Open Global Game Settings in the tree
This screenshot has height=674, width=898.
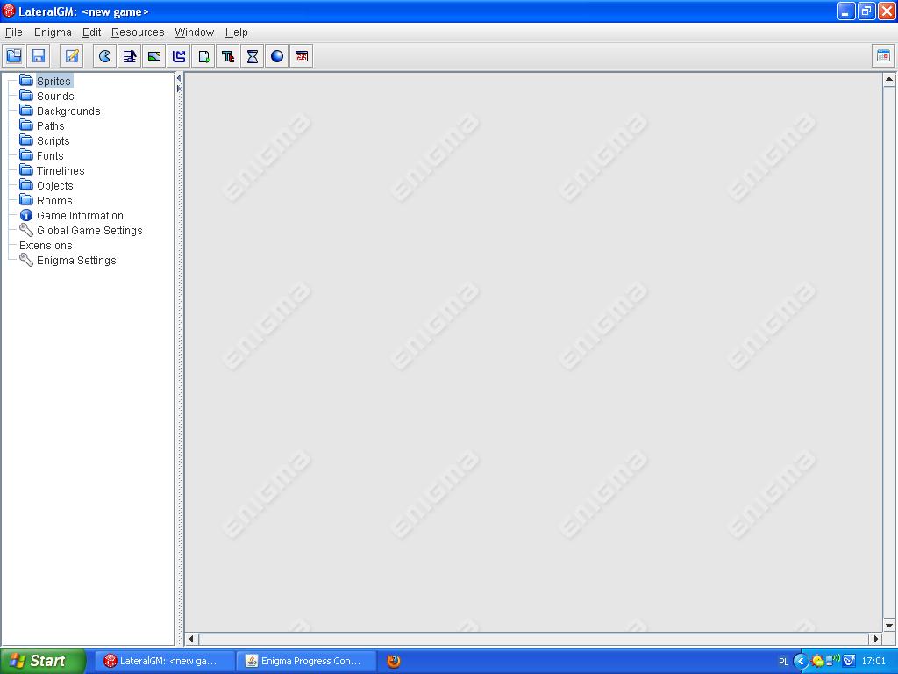[x=89, y=231]
